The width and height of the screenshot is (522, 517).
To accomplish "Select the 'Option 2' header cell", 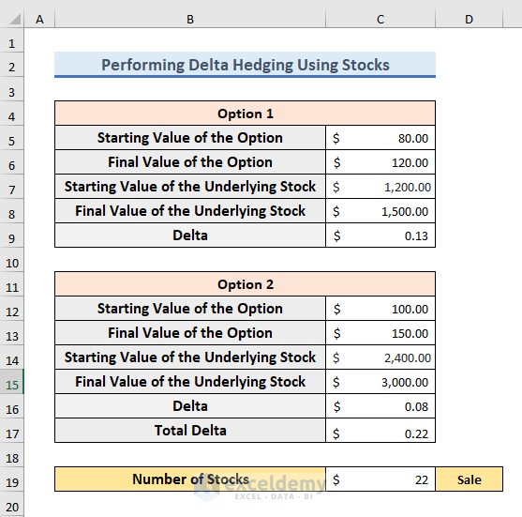I will coord(245,284).
